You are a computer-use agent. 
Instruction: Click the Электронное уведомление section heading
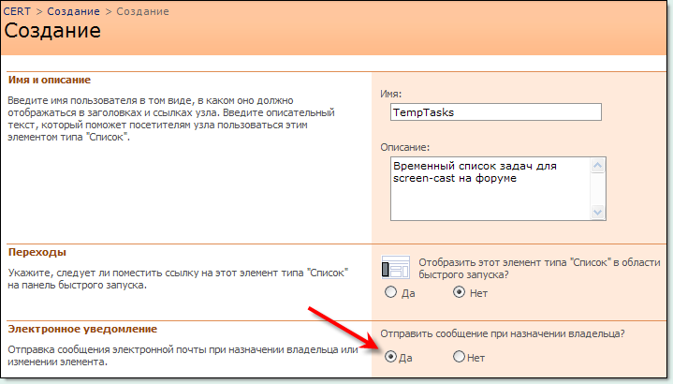[82, 329]
